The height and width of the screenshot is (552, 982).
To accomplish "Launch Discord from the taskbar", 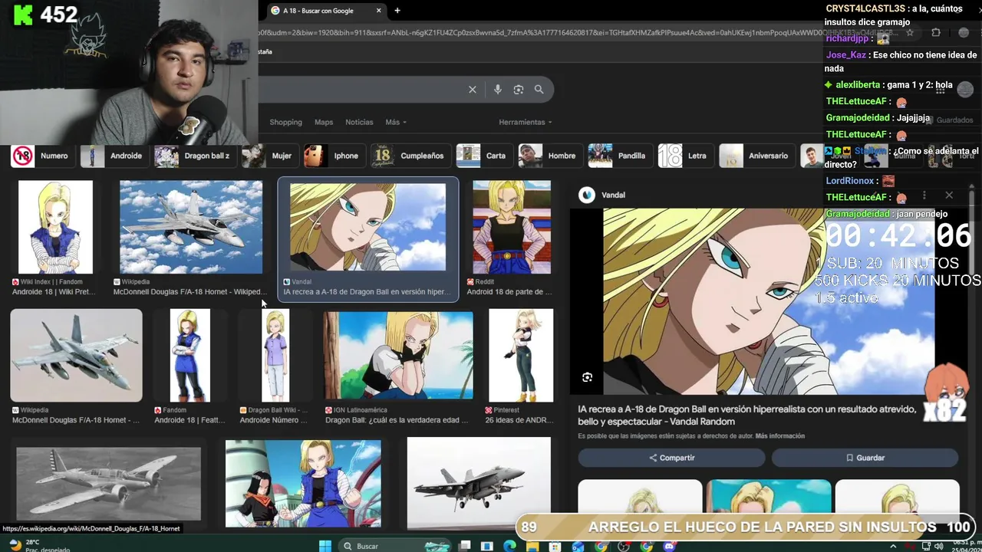I will (x=670, y=546).
